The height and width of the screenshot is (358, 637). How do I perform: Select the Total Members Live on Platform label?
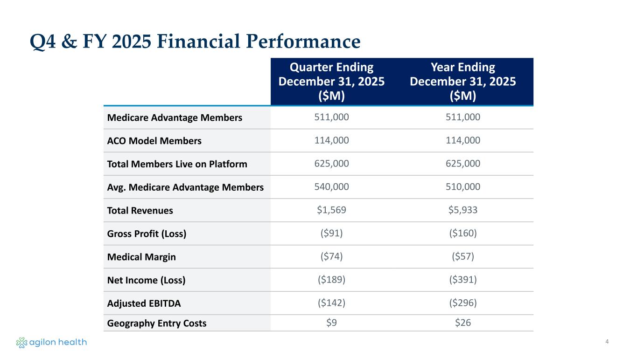(x=177, y=164)
